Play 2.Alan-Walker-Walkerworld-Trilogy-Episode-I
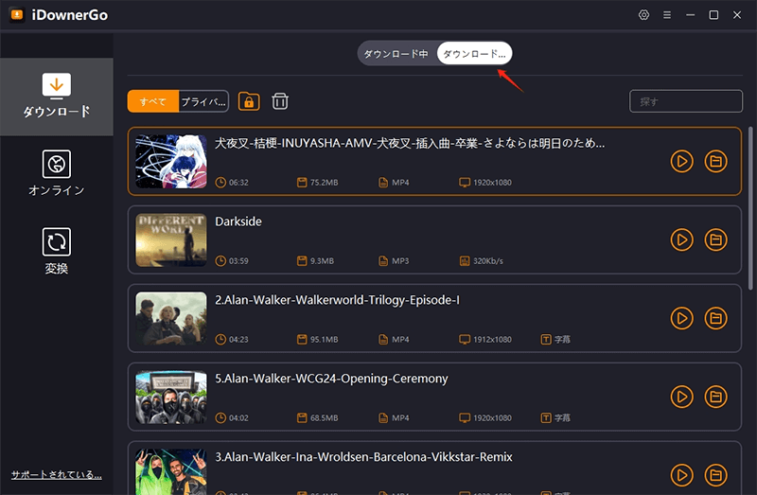The width and height of the screenshot is (757, 495). [681, 318]
